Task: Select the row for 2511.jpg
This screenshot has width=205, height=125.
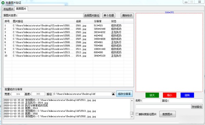Action: point(69,49)
